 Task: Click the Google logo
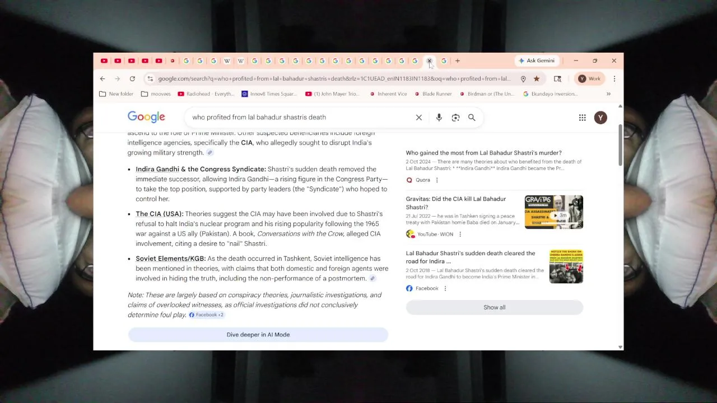[x=146, y=117]
